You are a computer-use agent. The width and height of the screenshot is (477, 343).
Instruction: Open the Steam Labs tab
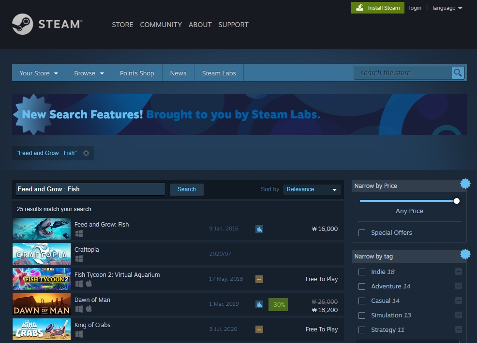[x=219, y=73]
